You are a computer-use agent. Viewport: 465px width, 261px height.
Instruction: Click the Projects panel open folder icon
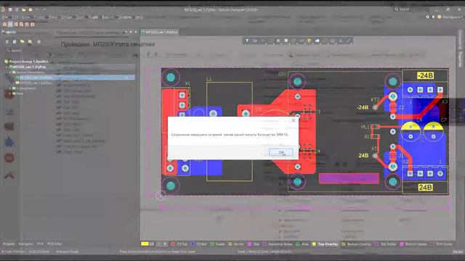tap(23, 42)
